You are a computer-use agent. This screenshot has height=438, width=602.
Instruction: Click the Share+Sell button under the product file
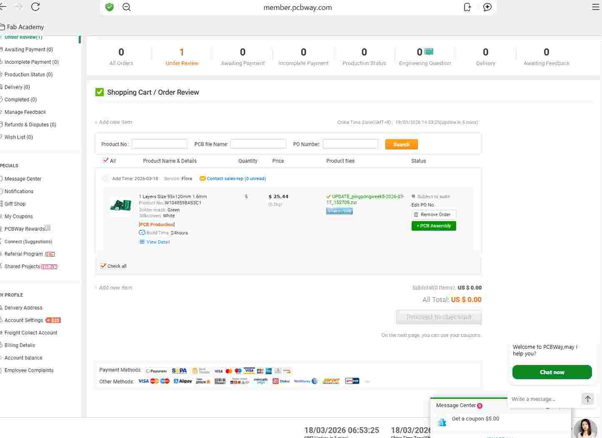click(340, 211)
